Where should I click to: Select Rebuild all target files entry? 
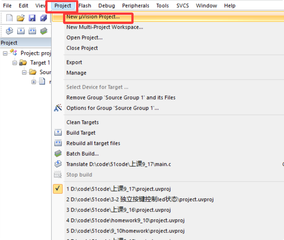click(168, 143)
